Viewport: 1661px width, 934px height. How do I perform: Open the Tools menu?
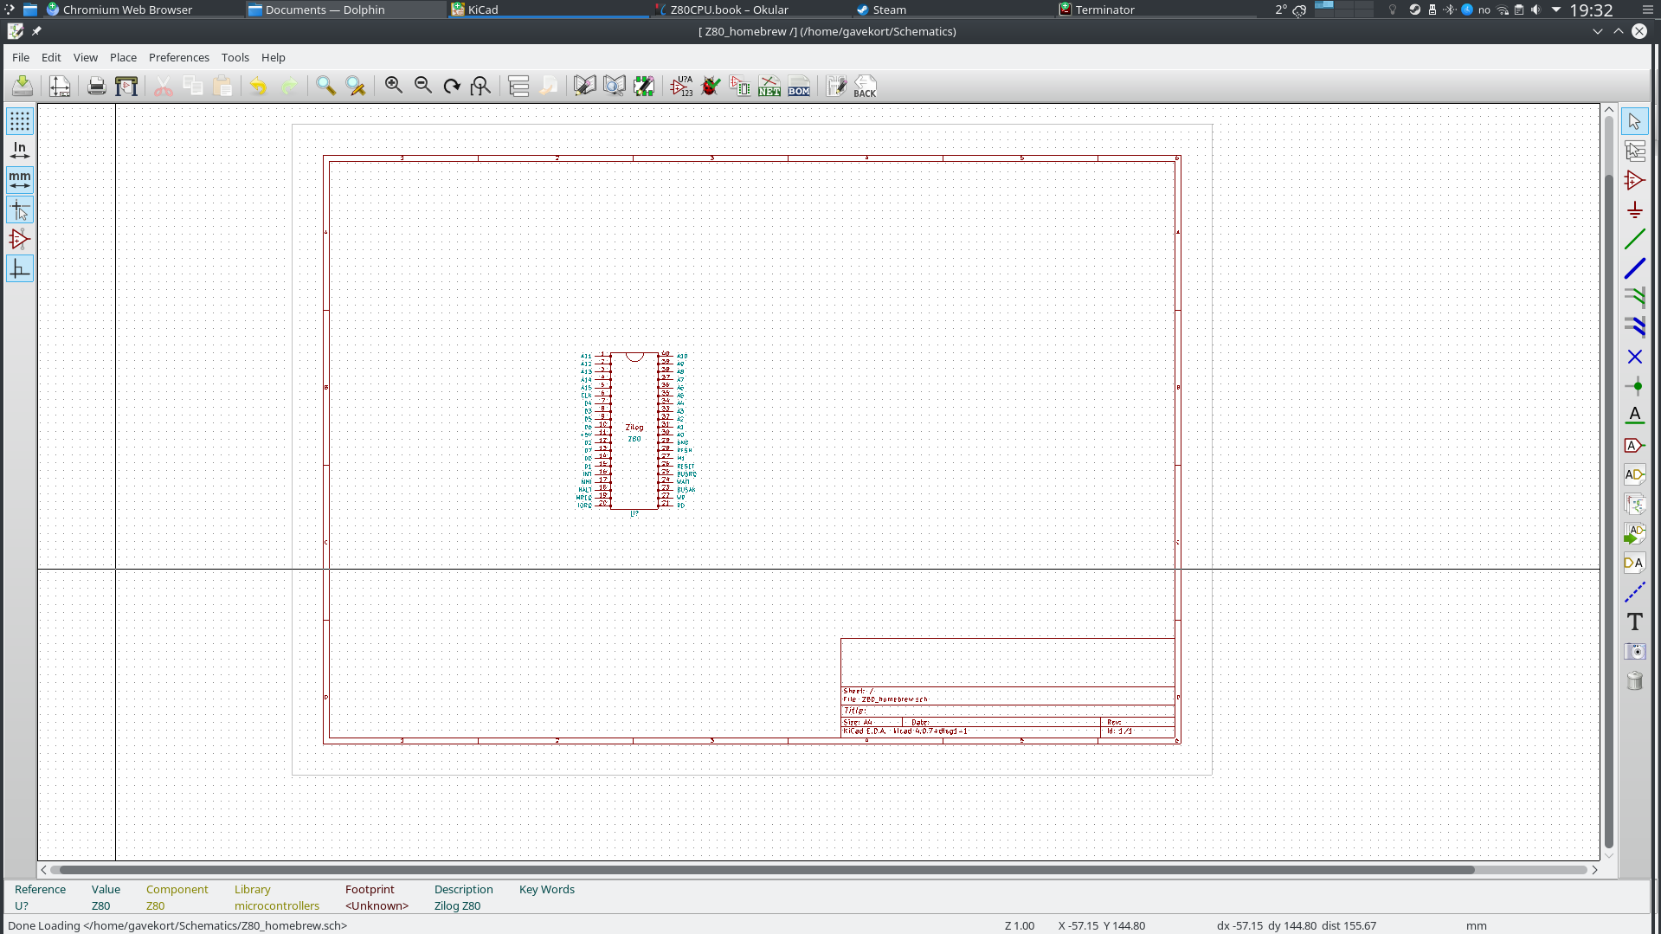coord(235,57)
